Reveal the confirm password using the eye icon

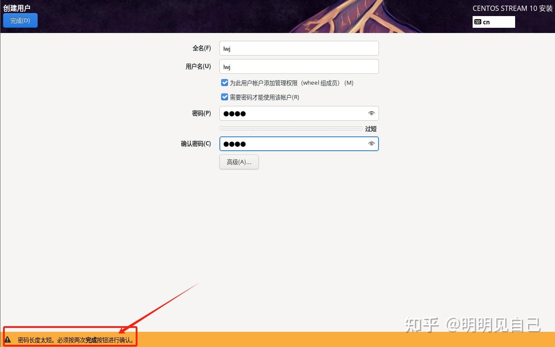click(371, 144)
